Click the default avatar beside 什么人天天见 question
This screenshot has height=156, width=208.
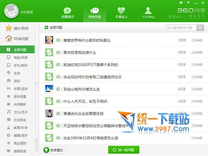pyautogui.click(x=49, y=101)
